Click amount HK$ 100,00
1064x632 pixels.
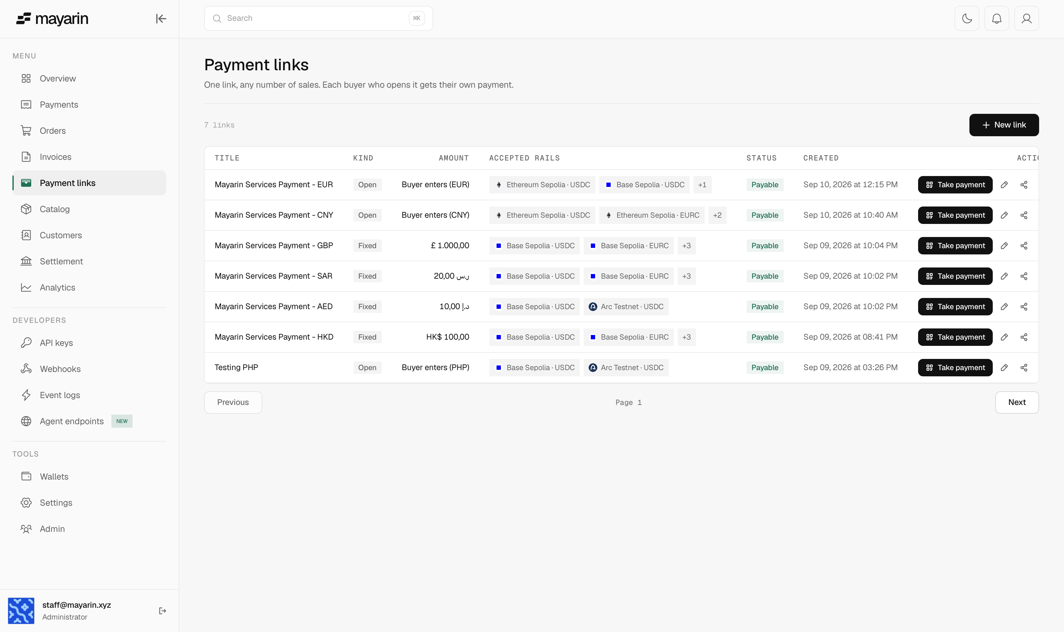tap(448, 337)
